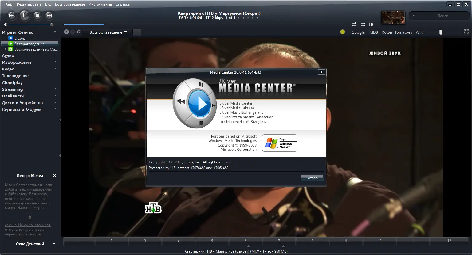Open the Cloudplay section

(x=12, y=82)
